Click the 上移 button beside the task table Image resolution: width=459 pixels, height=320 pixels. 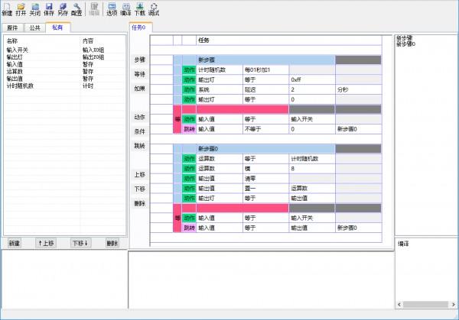tap(140, 175)
